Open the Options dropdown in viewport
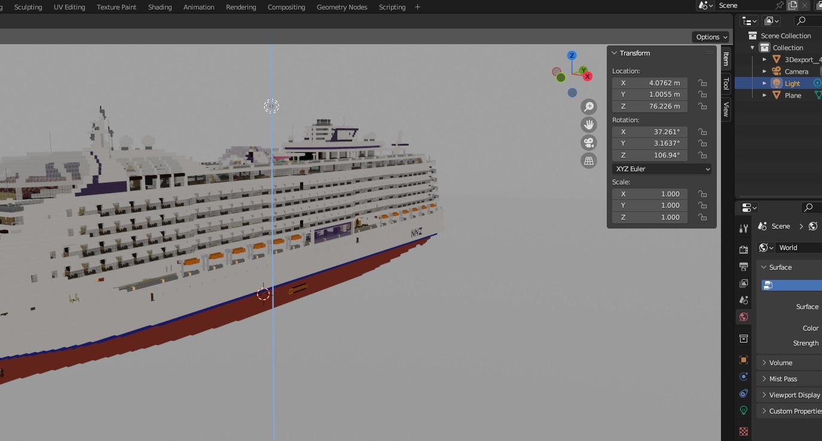 (x=710, y=37)
